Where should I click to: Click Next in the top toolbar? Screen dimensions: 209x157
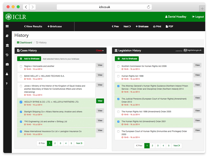(x=127, y=26)
